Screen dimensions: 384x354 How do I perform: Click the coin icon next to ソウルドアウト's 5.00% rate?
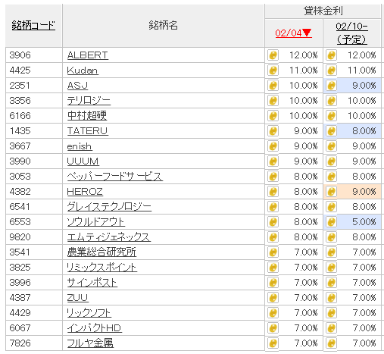pos(331,222)
